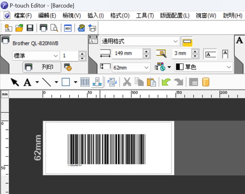Screen dimensions: 245x194
Task: Open the 檢視(V) menu
Action: [71, 16]
